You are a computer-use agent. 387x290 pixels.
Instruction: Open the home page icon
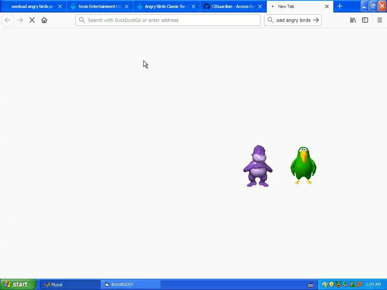[x=44, y=20]
